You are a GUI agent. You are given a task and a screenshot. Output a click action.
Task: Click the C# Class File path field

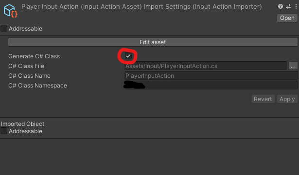coord(205,66)
